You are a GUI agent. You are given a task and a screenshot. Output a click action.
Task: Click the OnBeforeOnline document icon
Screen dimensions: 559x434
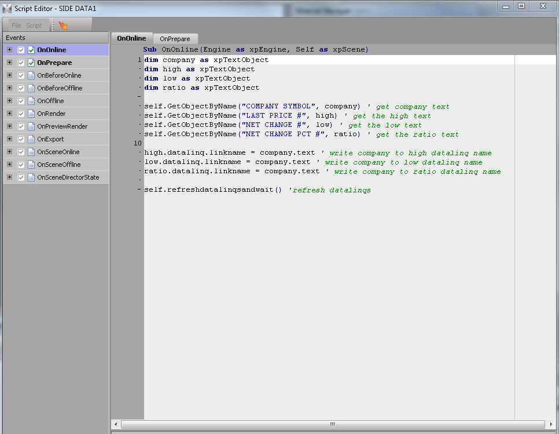point(31,76)
